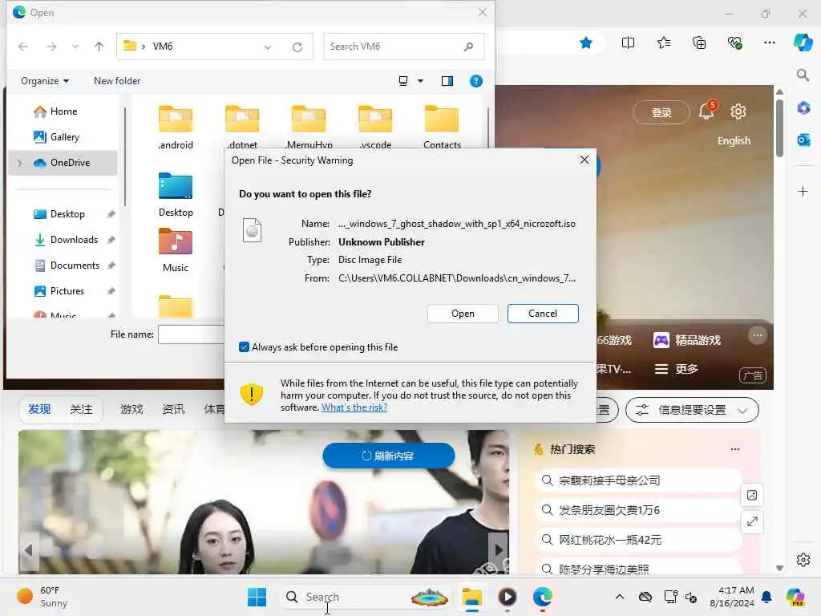Open Edge Favorites list icon
821x616 pixels.
[x=664, y=43]
